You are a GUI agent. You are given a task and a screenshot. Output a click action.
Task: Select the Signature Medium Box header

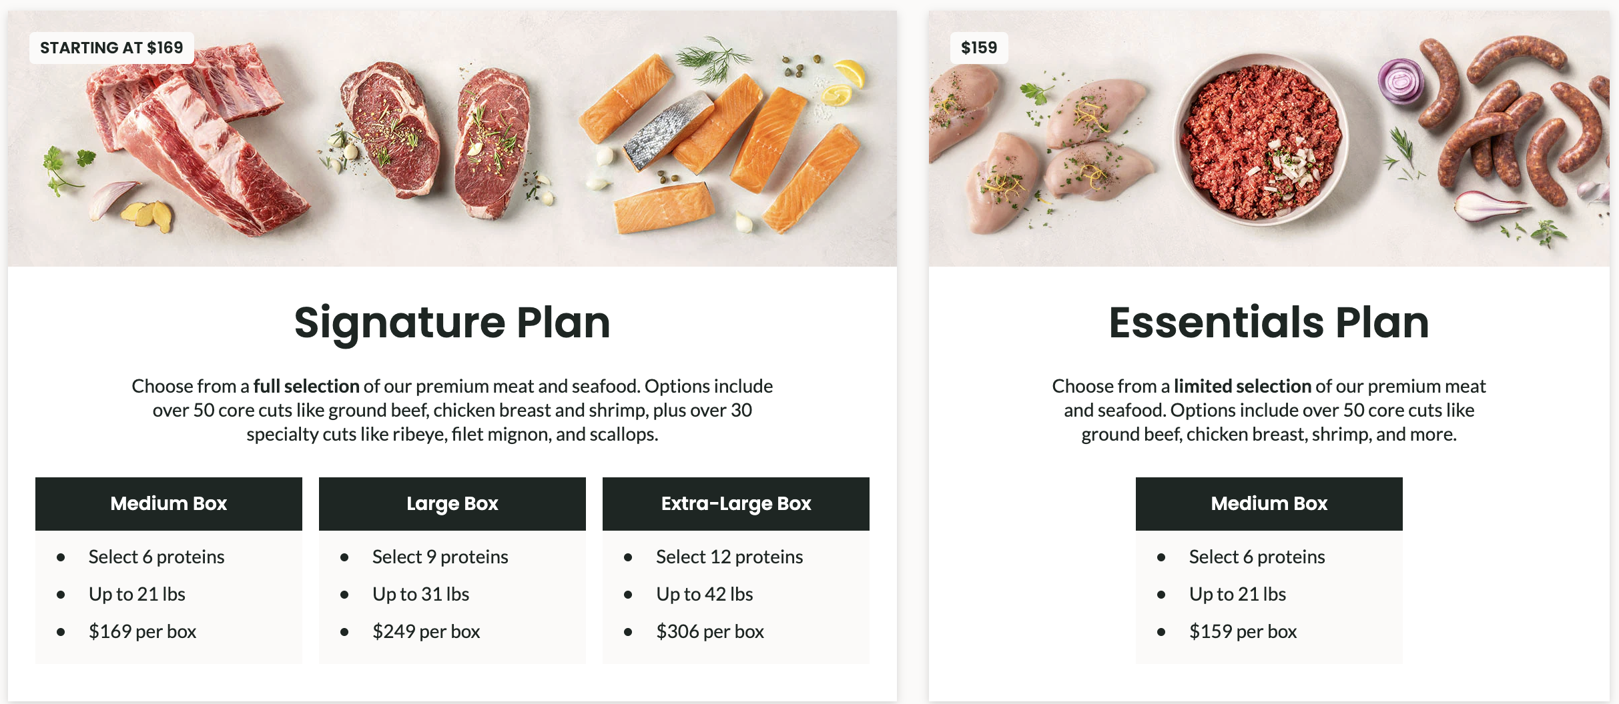[x=169, y=503]
